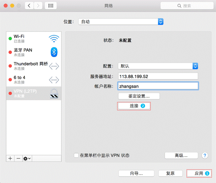The width and height of the screenshot is (216, 183).
Task: Minimize the window with the yellow button
Action: pyautogui.click(x=12, y=6)
